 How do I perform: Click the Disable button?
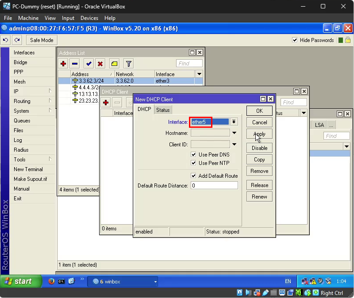point(259,148)
